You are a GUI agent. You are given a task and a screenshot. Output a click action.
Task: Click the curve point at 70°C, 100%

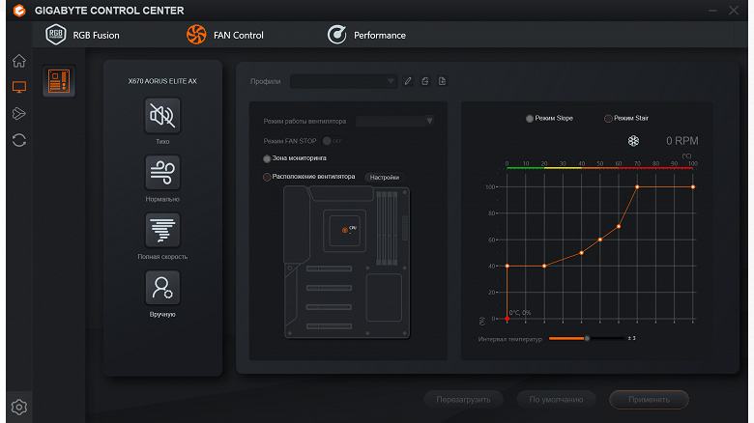(x=637, y=187)
